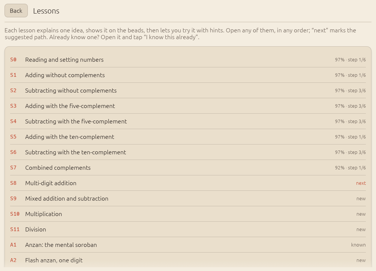Open Subtracting with the ten-complement lesson

point(188,152)
